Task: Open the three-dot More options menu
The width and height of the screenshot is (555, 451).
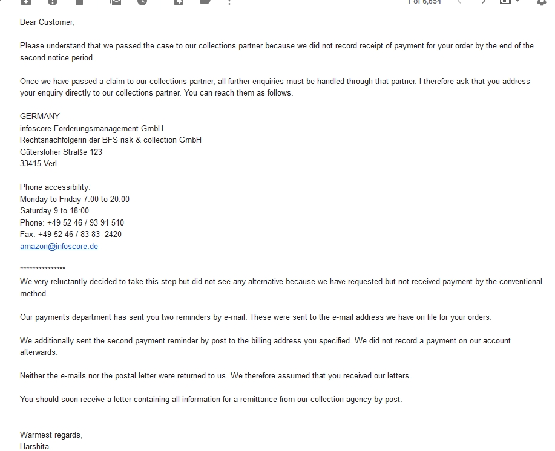Action: tap(229, 2)
